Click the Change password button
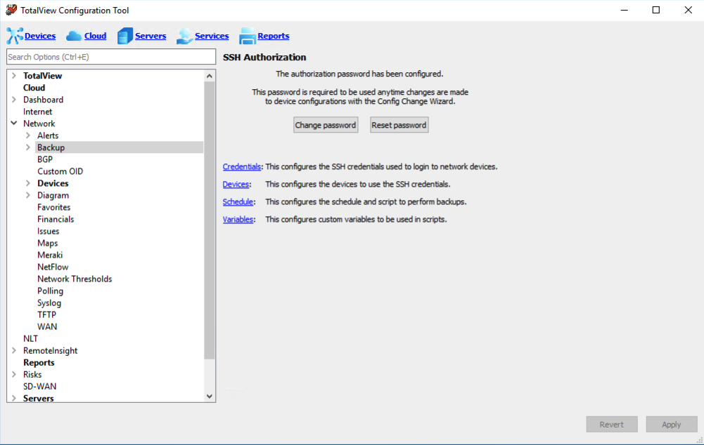The image size is (704, 445). [326, 125]
